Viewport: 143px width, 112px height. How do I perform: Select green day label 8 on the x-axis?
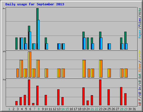click(x=39, y=109)
